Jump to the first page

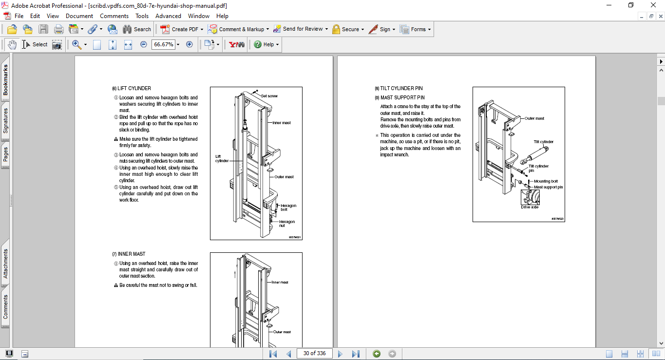tap(273, 354)
